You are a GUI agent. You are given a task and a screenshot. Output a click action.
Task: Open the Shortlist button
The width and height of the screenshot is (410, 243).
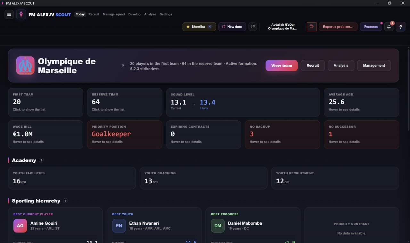[x=199, y=27]
